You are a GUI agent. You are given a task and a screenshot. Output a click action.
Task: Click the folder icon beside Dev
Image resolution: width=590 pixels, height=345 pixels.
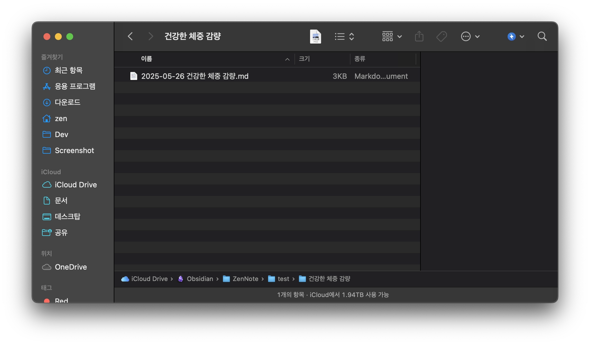click(47, 134)
